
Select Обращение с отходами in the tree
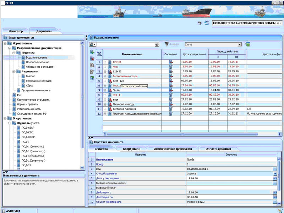coord(40,67)
